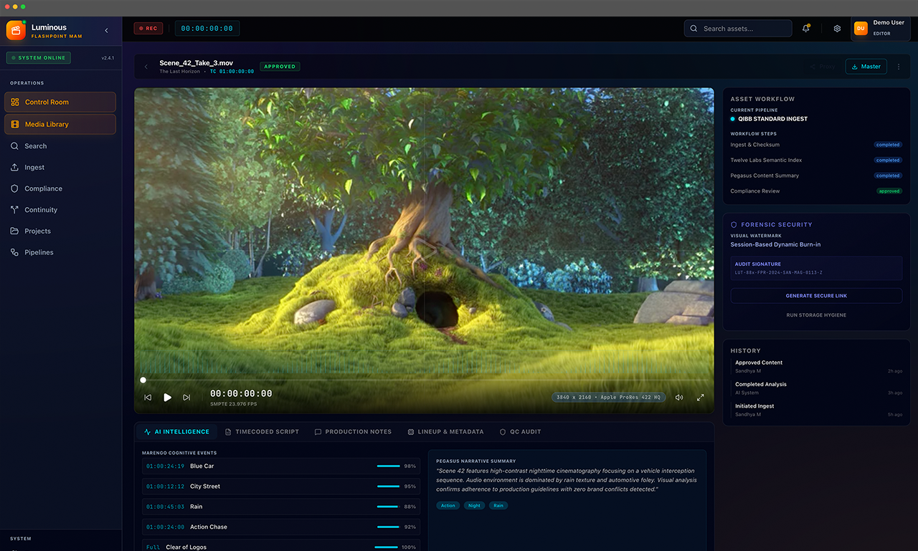Click the Compliance shield icon in sidebar
This screenshot has height=551, width=918.
(x=15, y=188)
